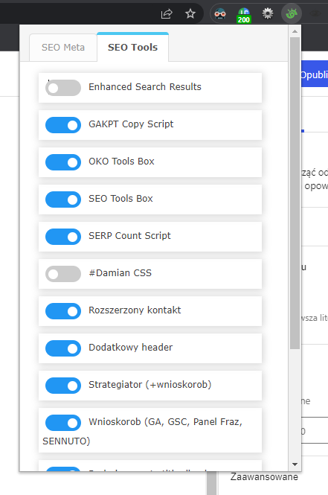
Task: Enable Enhanced Search Results toggle
Action: (63, 88)
